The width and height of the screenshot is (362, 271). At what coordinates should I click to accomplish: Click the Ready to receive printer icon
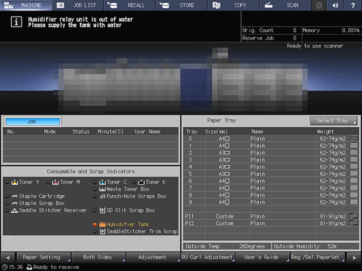[x=29, y=267]
